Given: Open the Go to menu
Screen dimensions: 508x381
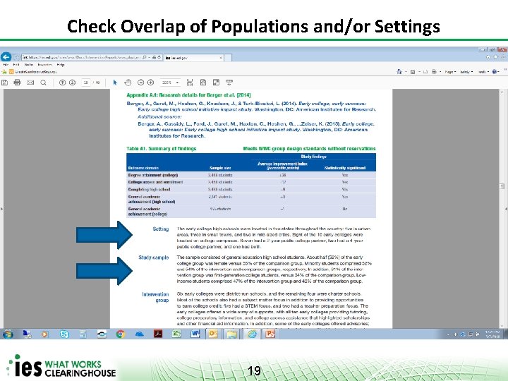Looking at the screenshot, I should tap(28, 65).
